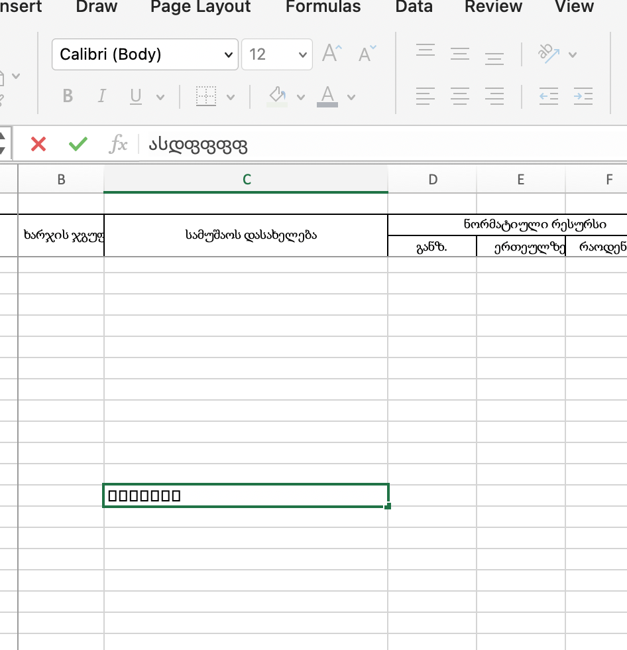This screenshot has height=650, width=627.
Task: Open borders options dropdown arrow
Action: [231, 97]
